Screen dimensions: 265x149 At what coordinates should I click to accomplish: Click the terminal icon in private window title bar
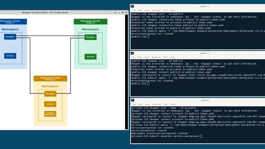click(x=132, y=100)
